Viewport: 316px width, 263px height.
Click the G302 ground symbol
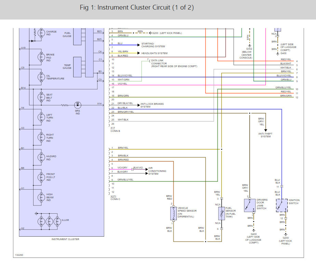coord(250,46)
